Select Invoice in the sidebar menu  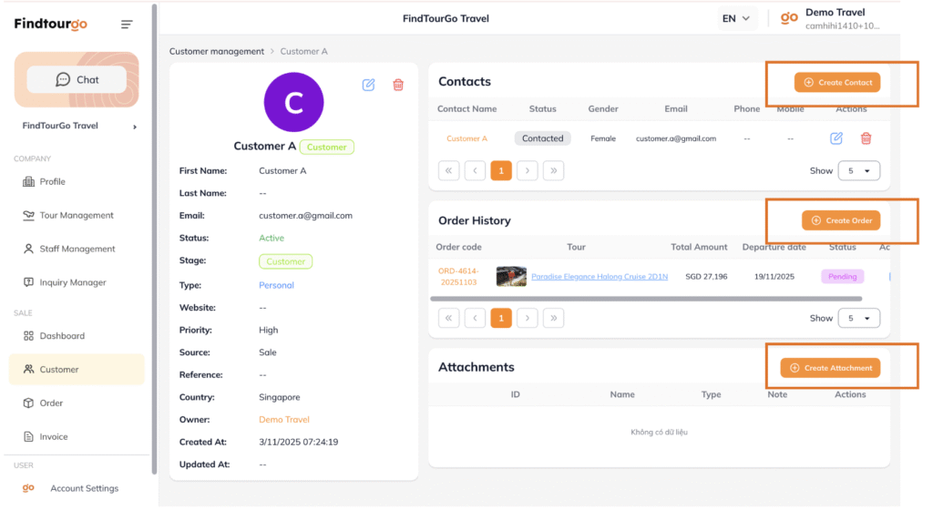point(54,437)
